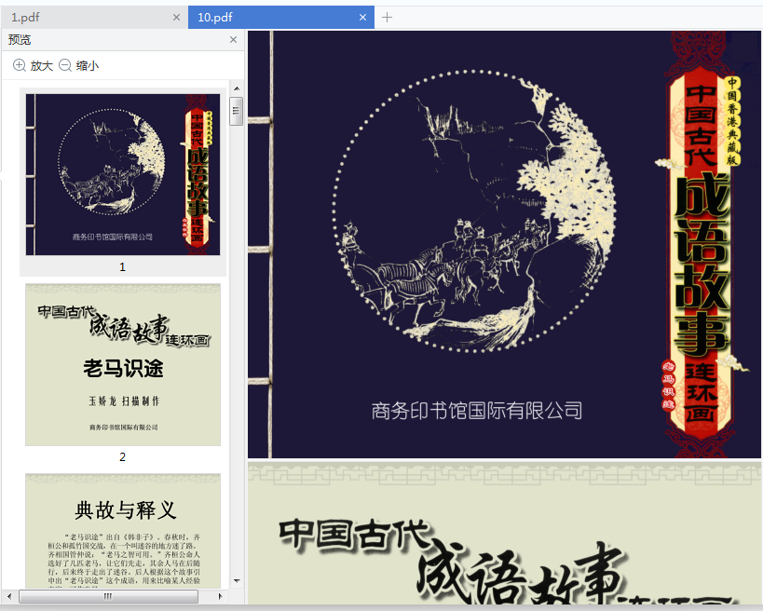Click 中国古代 heading on second page
The height and width of the screenshot is (611, 763).
(x=354, y=536)
